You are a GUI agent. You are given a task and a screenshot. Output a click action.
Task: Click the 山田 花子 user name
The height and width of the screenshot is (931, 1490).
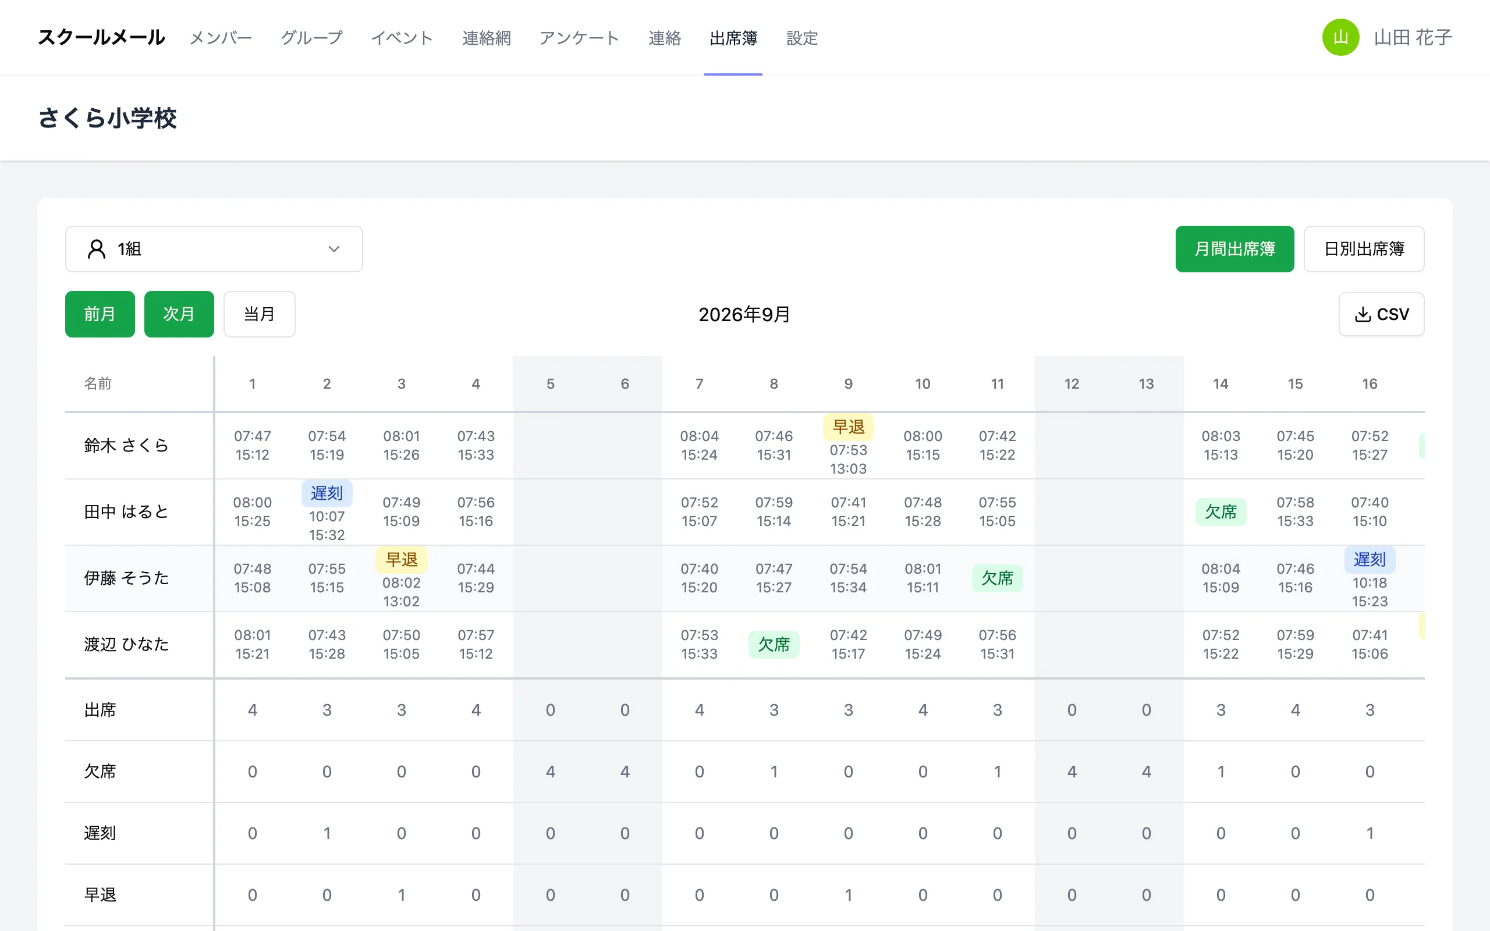pos(1413,38)
